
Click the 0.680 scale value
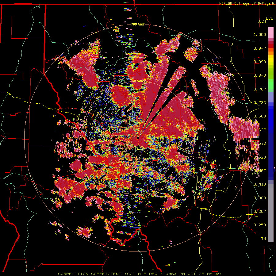coord(260,116)
